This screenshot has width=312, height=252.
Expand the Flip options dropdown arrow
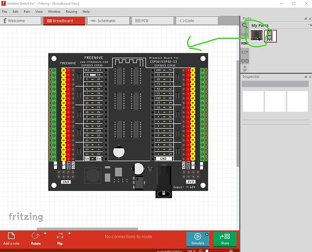click(68, 233)
